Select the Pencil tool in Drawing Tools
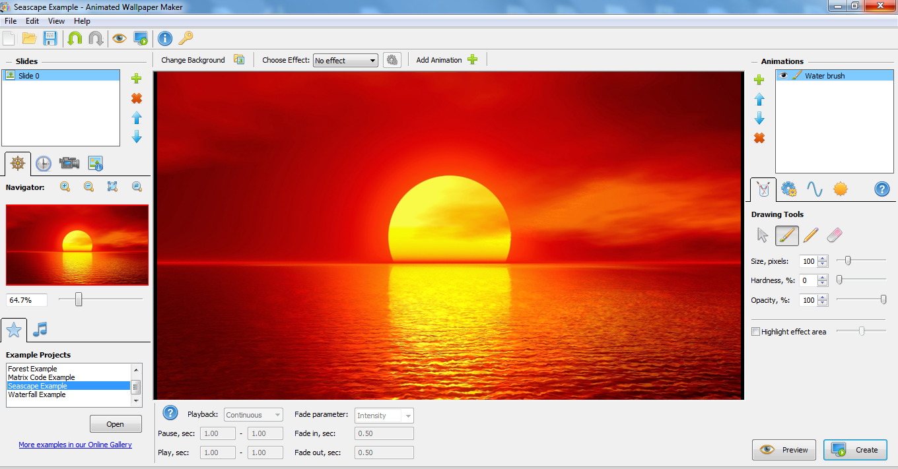The width and height of the screenshot is (898, 469). point(811,235)
